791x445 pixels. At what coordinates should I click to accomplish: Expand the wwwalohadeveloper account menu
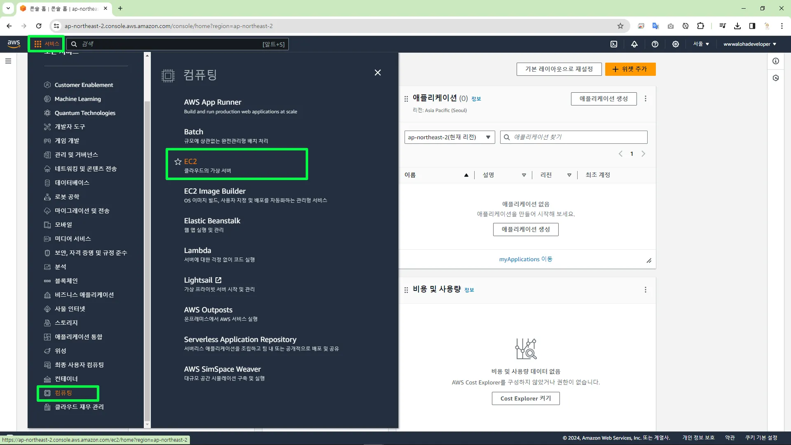point(750,44)
